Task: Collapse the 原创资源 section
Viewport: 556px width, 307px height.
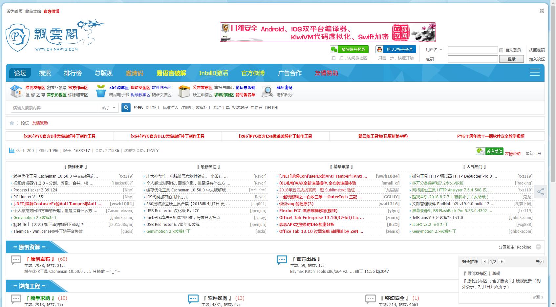Action: pyautogui.click(x=538, y=247)
